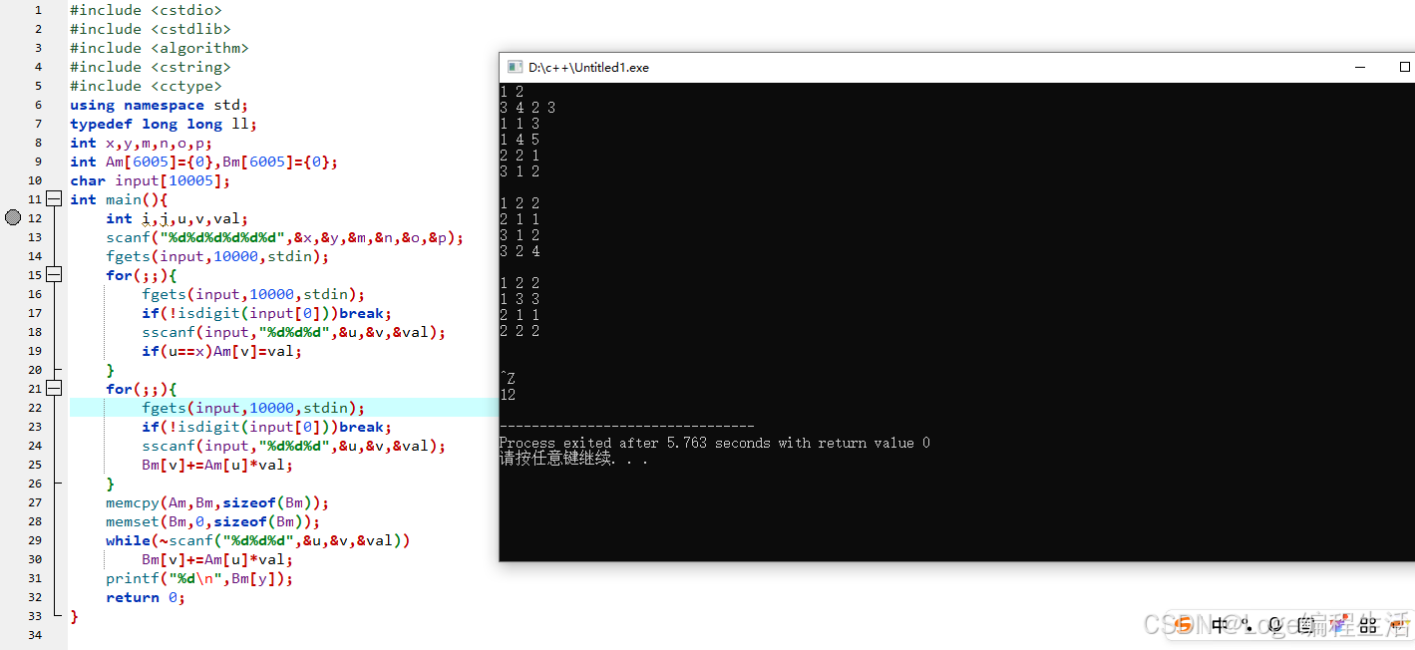The height and width of the screenshot is (650, 1415).
Task: Click the '请按任意键继续' prompt
Action: pos(573,459)
